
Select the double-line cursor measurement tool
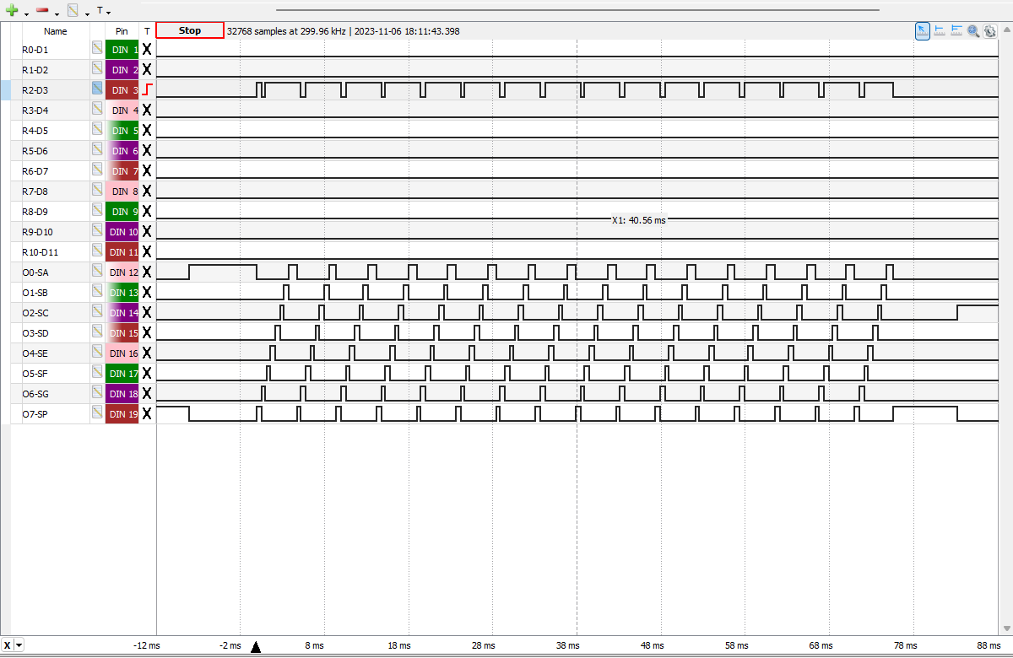[x=956, y=30]
